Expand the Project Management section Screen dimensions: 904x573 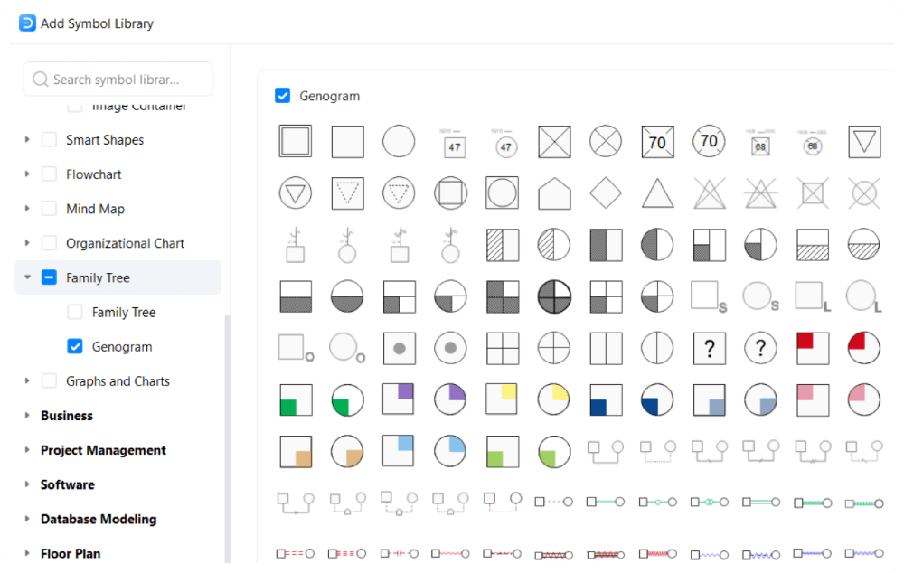27,450
